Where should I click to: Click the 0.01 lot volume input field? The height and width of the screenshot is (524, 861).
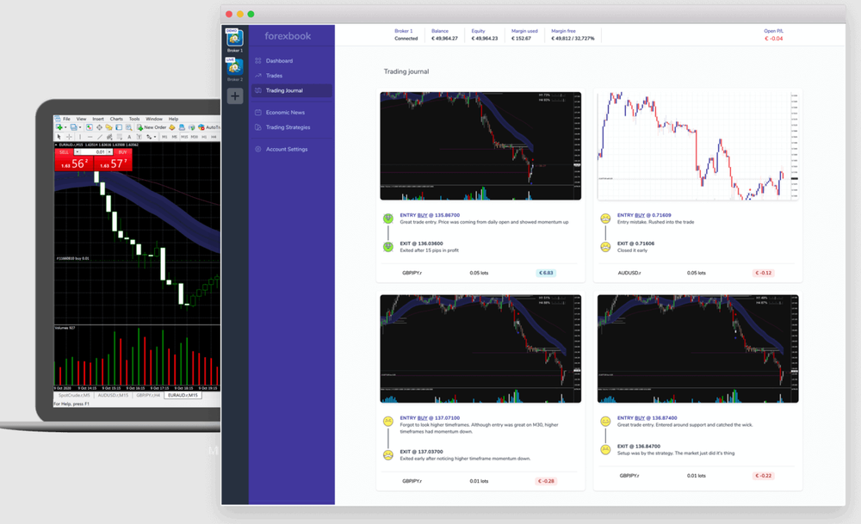coord(93,152)
